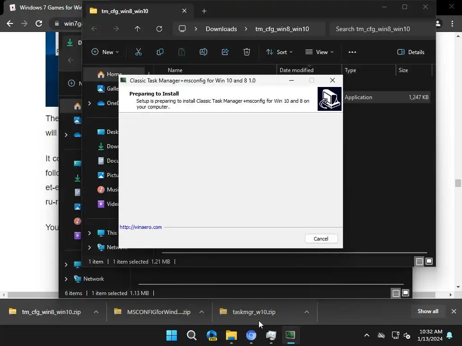Go back in the browser window
Screen dimensions: 462x346
coord(10,23)
